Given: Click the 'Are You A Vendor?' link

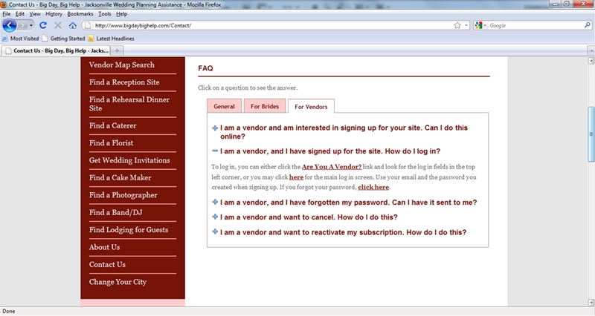Looking at the screenshot, I should [x=332, y=167].
